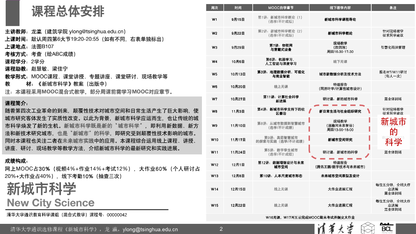This screenshot has width=416, height=234.
Task: Click the 成绩构成 heading
Action: [x=17, y=161]
